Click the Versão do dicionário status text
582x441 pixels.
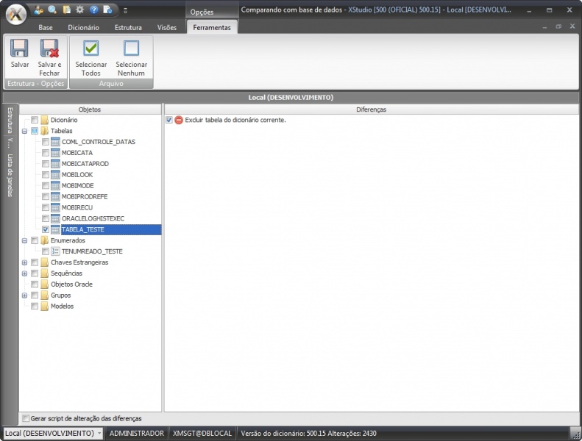[x=308, y=433]
